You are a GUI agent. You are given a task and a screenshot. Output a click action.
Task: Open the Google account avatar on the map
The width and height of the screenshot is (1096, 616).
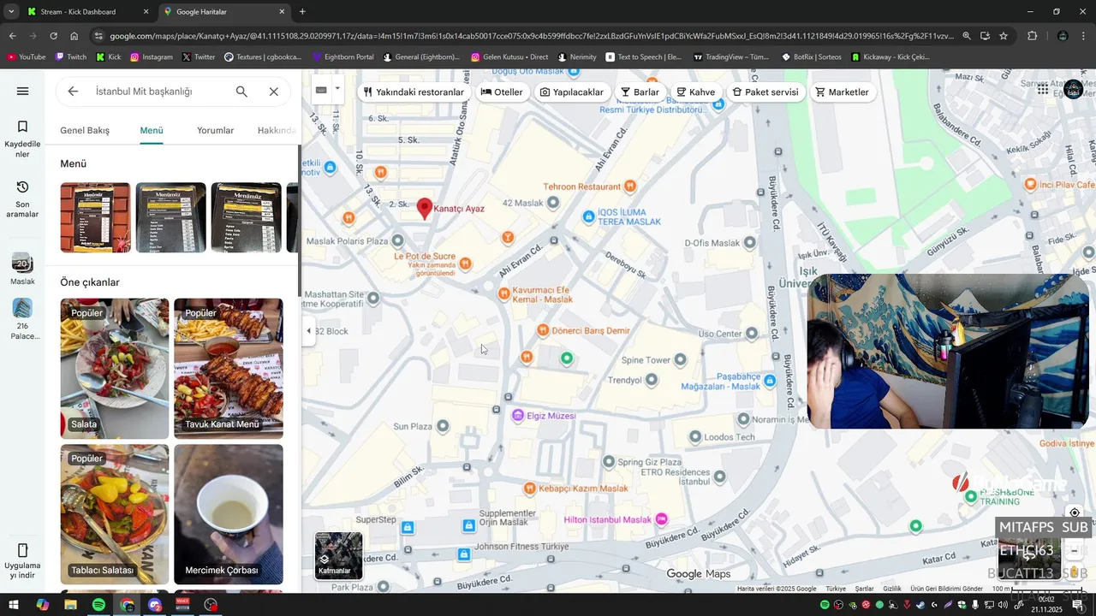pos(1073,89)
